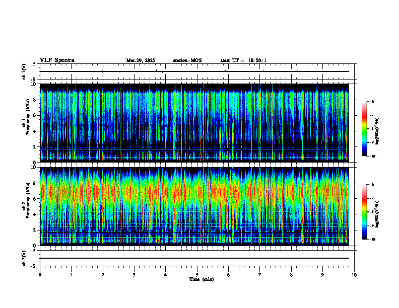Image resolution: width=399 pixels, height=308 pixels.
Task: Click the 3 tick on the Time axis
Action: coord(134,275)
